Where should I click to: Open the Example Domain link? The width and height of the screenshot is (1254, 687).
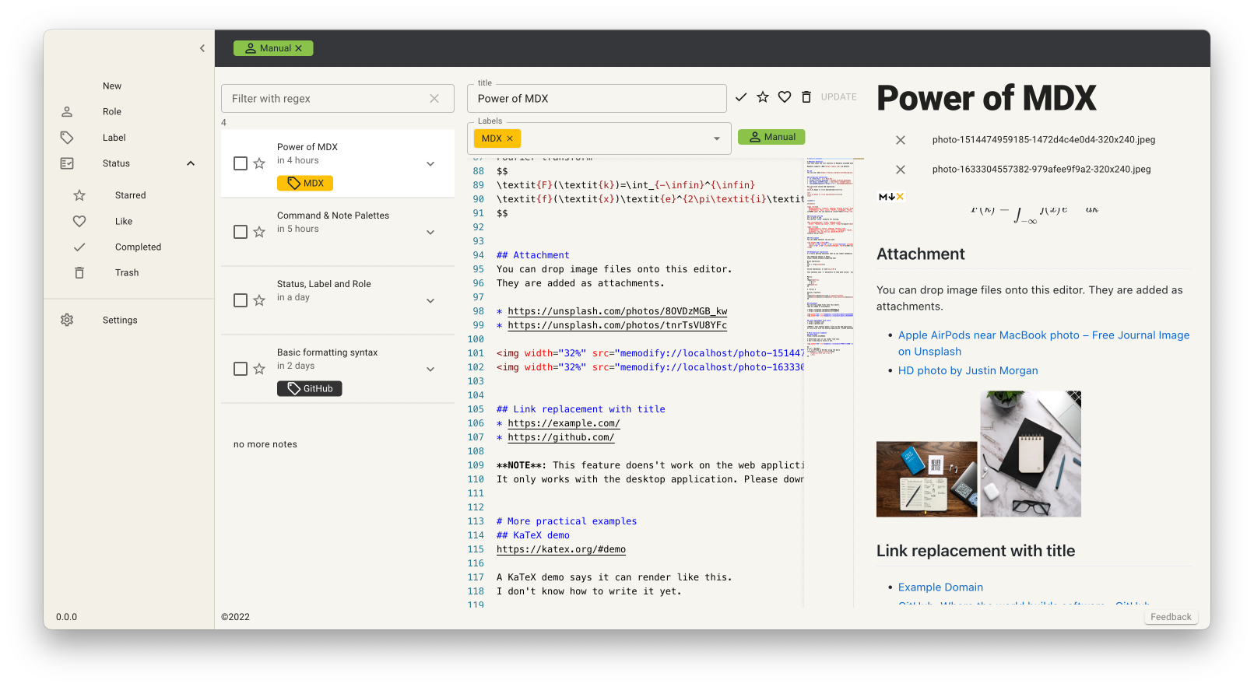[940, 587]
